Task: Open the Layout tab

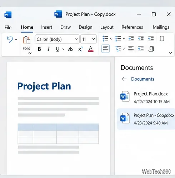Action: [107, 27]
